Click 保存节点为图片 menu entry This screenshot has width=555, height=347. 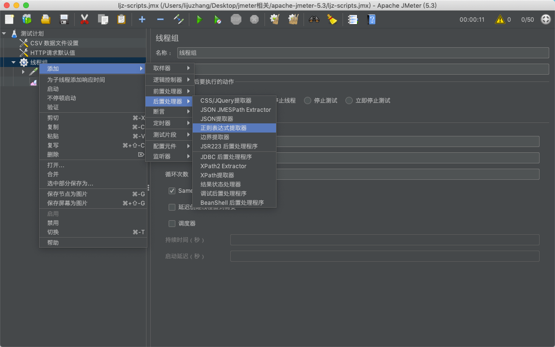[x=92, y=194]
